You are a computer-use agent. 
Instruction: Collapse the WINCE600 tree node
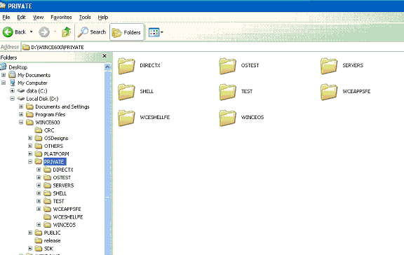coord(21,122)
